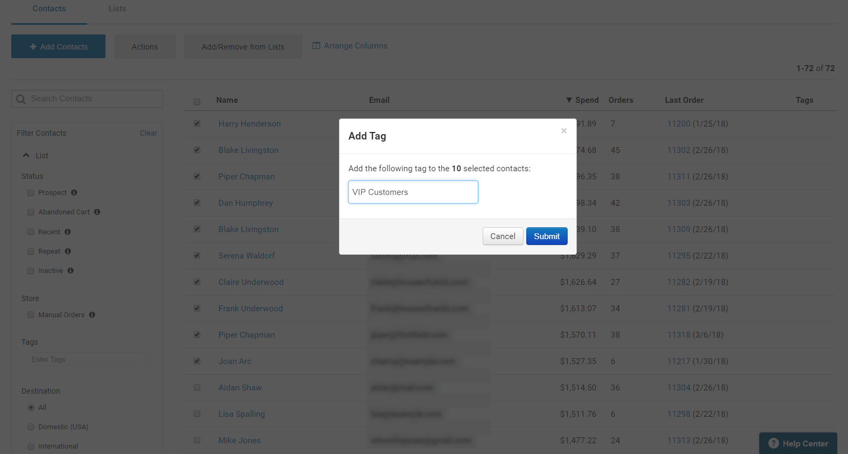Viewport: 848px width, 454px height.
Task: Click the Enter Tags filter field
Action: pos(87,359)
